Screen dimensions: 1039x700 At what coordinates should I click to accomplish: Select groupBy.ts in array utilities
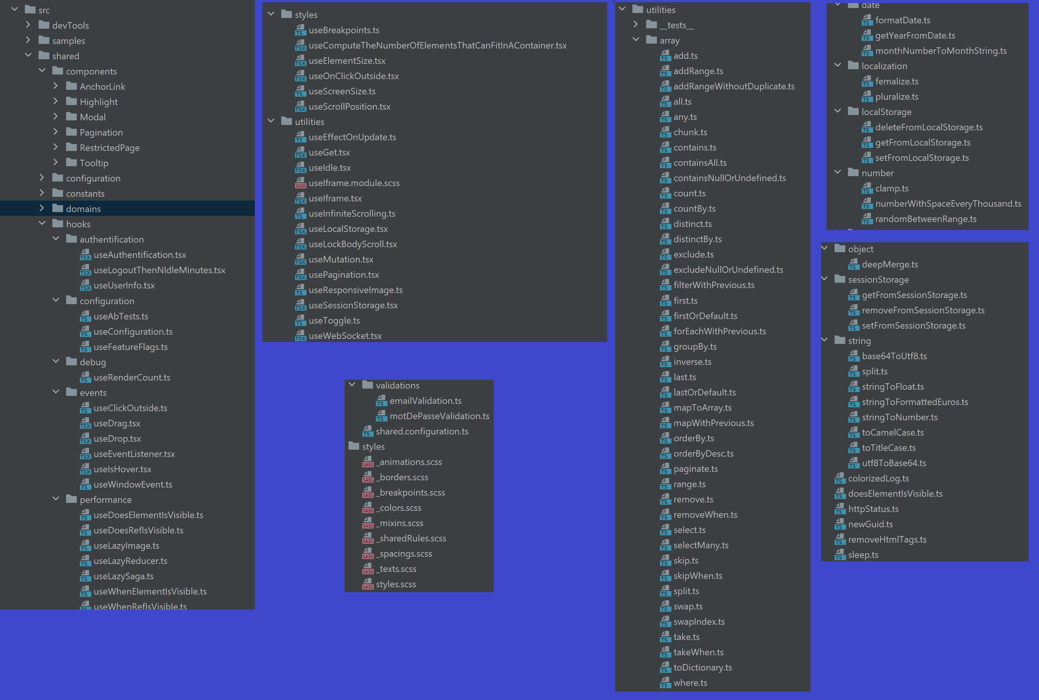(x=695, y=347)
